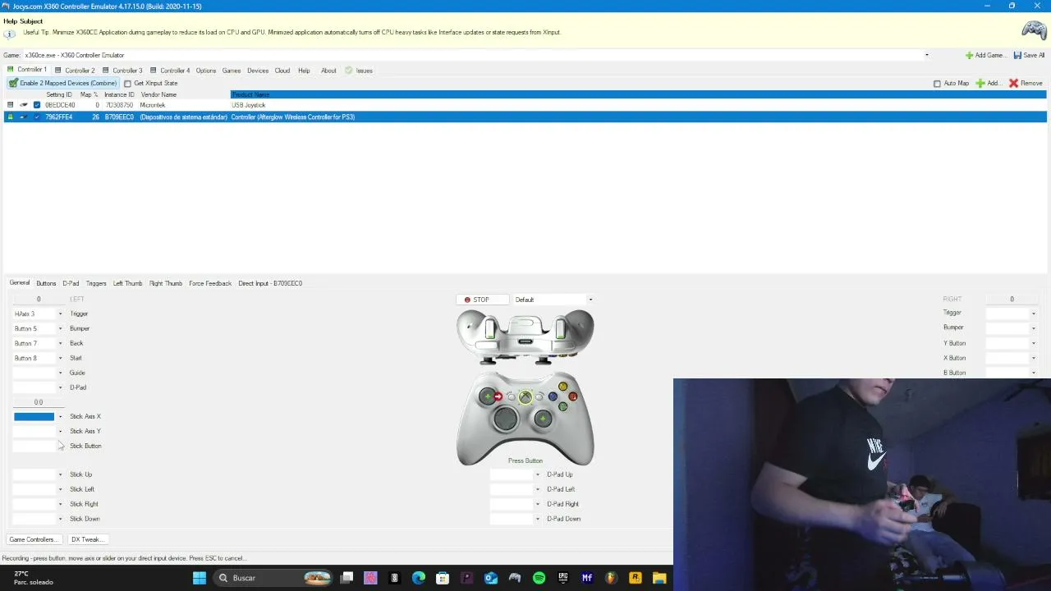
Task: Click the weather widget showing 27°C
Action: [x=33, y=578]
